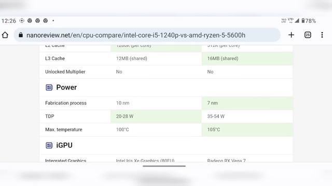
Task: Open the tab switcher showing 25 tabs
Action: (x=308, y=35)
